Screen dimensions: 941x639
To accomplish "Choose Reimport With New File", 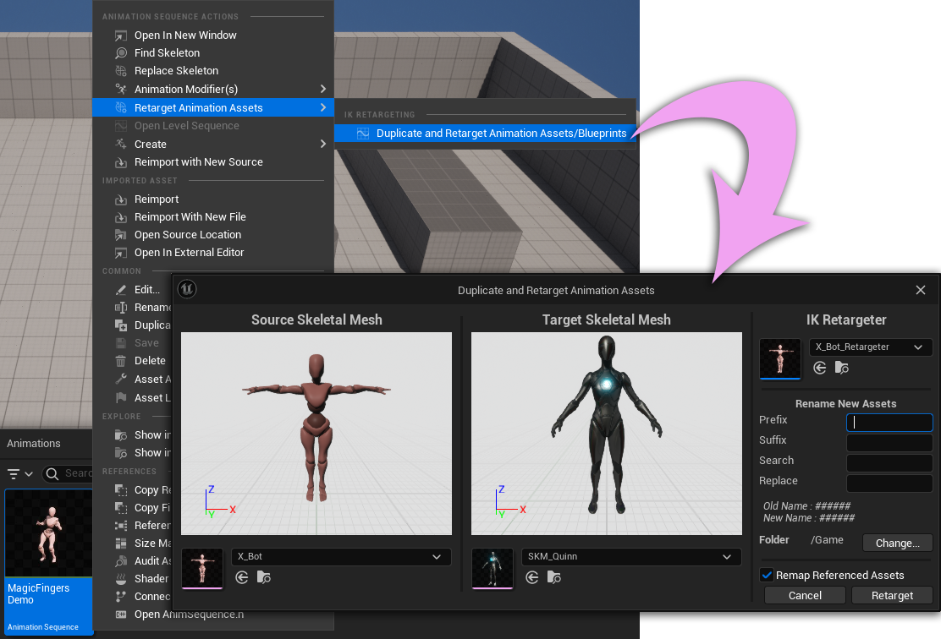I will pos(213,217).
